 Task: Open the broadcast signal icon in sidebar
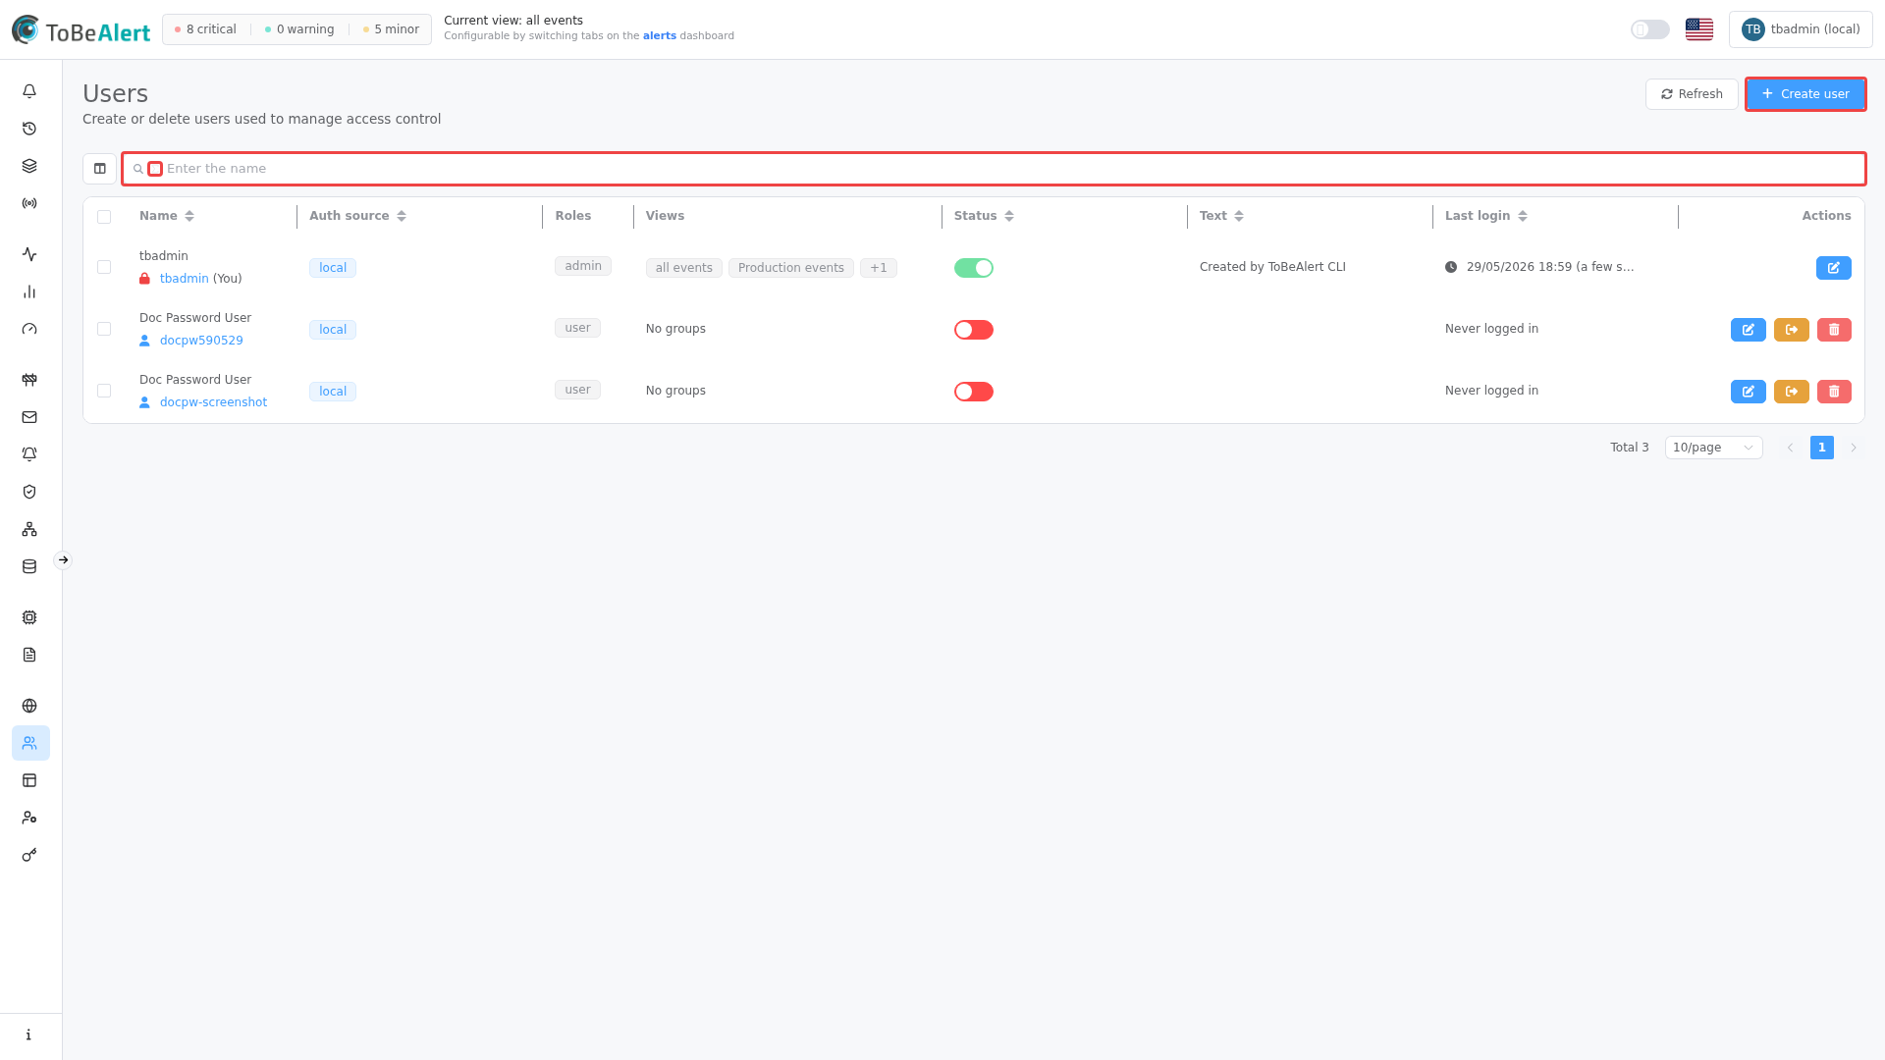[29, 203]
